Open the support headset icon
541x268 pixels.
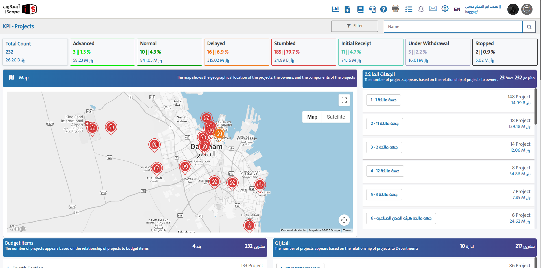coord(372,9)
